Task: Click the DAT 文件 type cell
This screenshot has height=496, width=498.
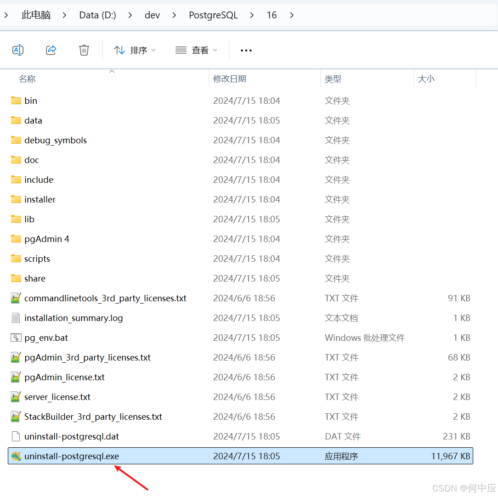Action: 342,437
